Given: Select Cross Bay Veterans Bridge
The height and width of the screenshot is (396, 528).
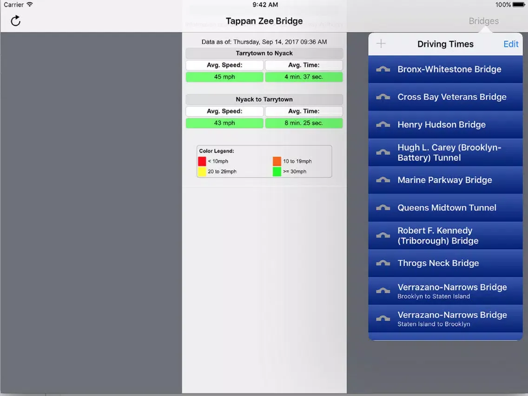Looking at the screenshot, I should tap(445, 97).
